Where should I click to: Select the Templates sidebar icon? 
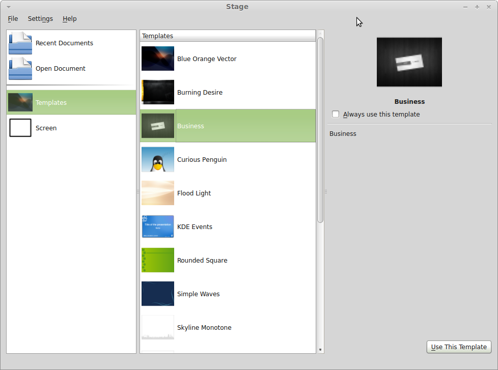[x=20, y=102]
